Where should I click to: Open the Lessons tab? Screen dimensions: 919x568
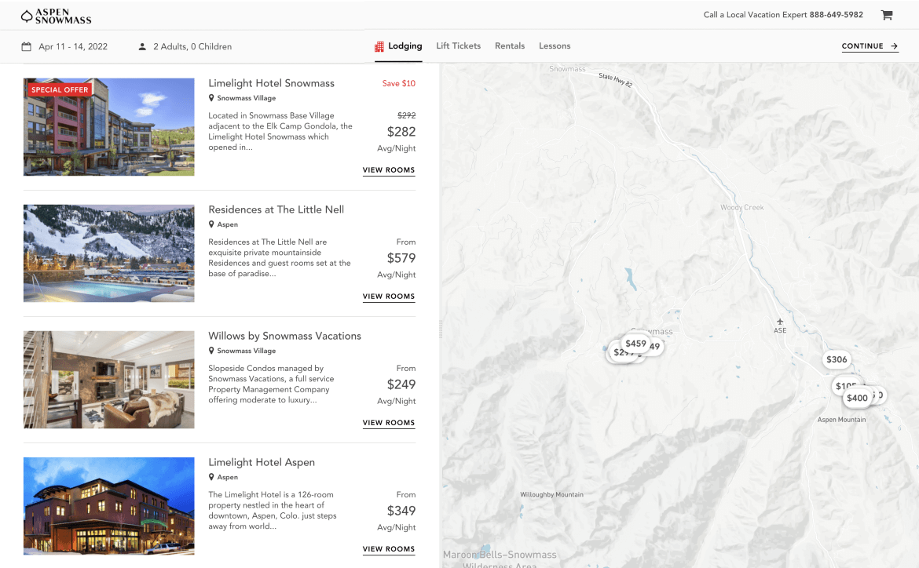pos(555,46)
